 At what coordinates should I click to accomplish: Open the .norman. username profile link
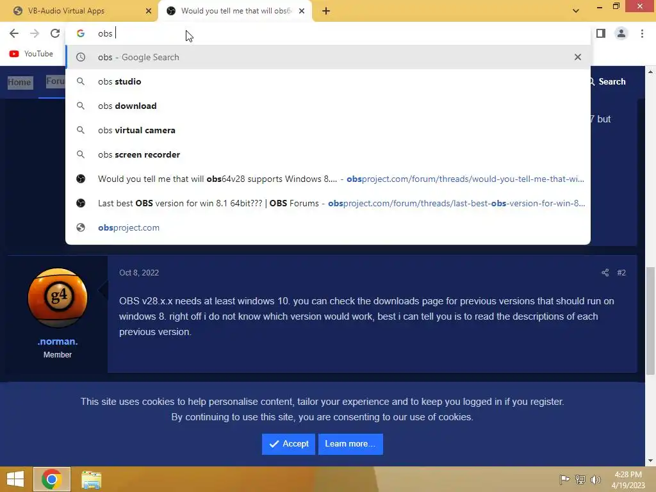point(58,341)
